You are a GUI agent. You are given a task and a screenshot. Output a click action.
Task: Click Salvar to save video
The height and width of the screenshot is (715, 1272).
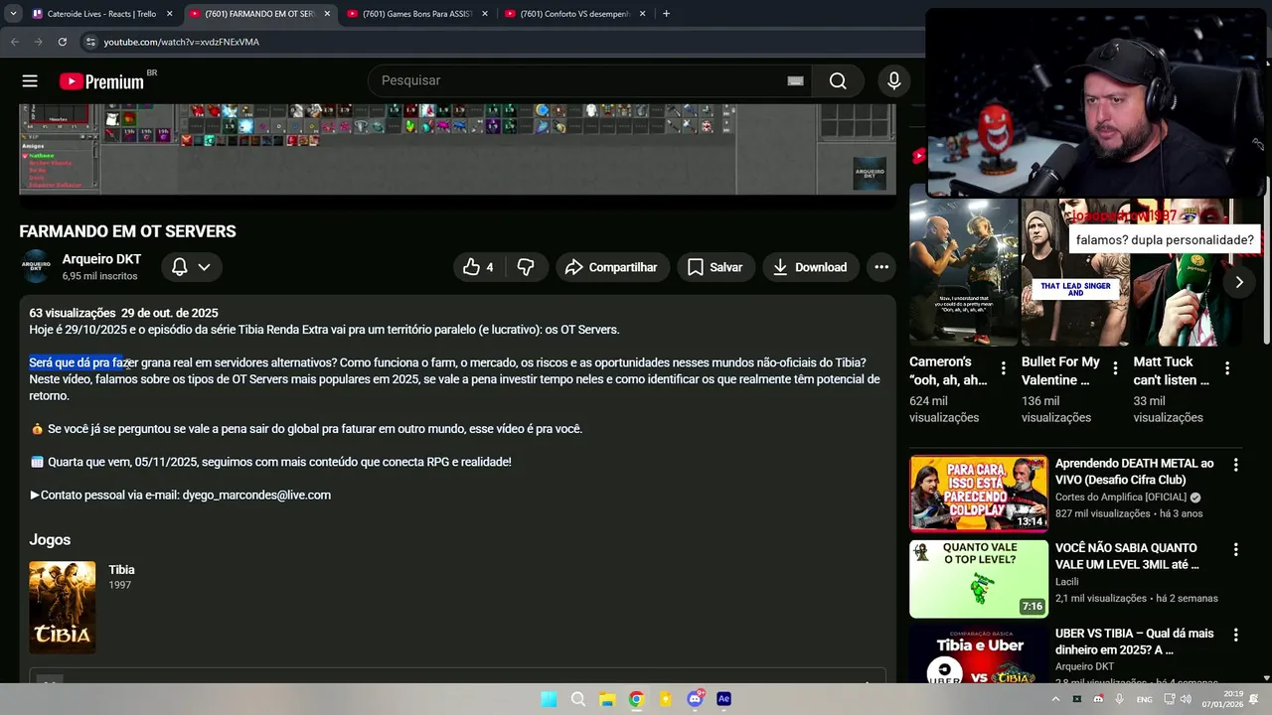[715, 267]
